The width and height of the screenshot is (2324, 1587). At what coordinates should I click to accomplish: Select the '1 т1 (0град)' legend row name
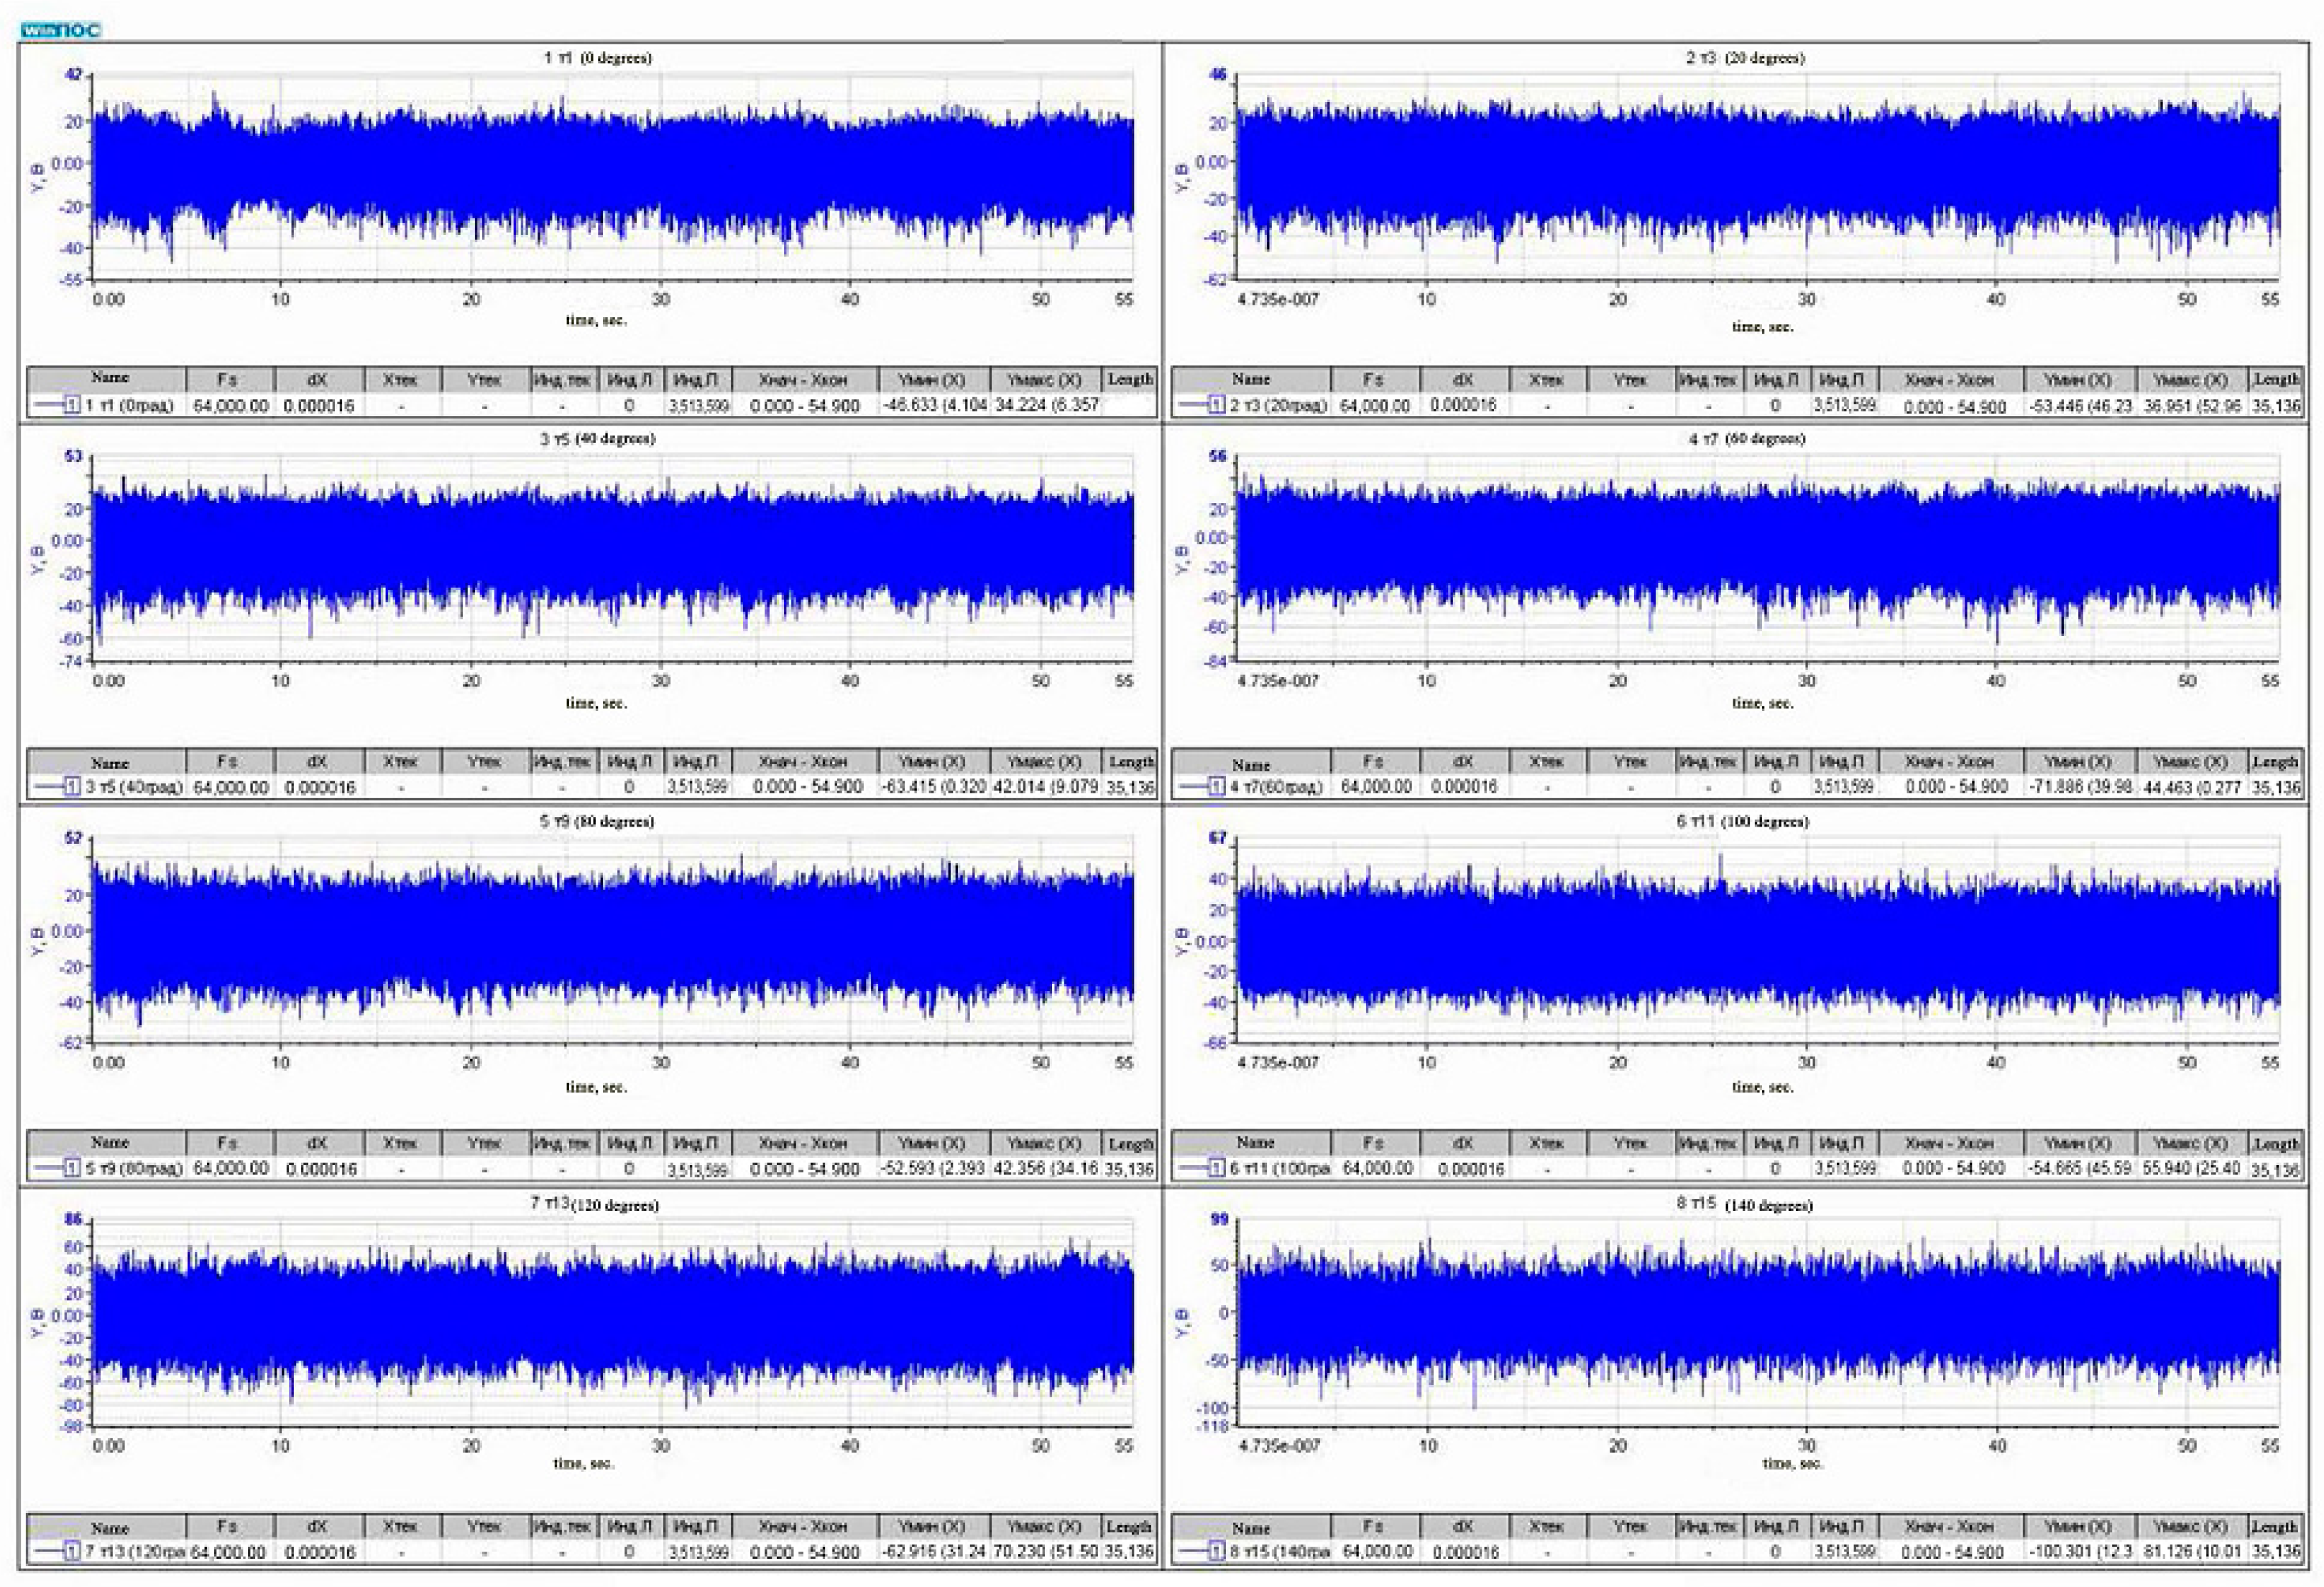point(130,406)
